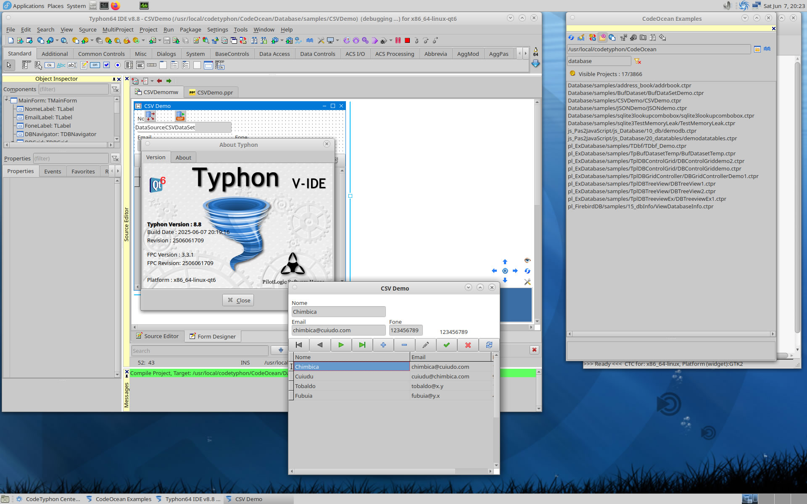Refresh the project list in CodeOcean Examples

pos(571,37)
